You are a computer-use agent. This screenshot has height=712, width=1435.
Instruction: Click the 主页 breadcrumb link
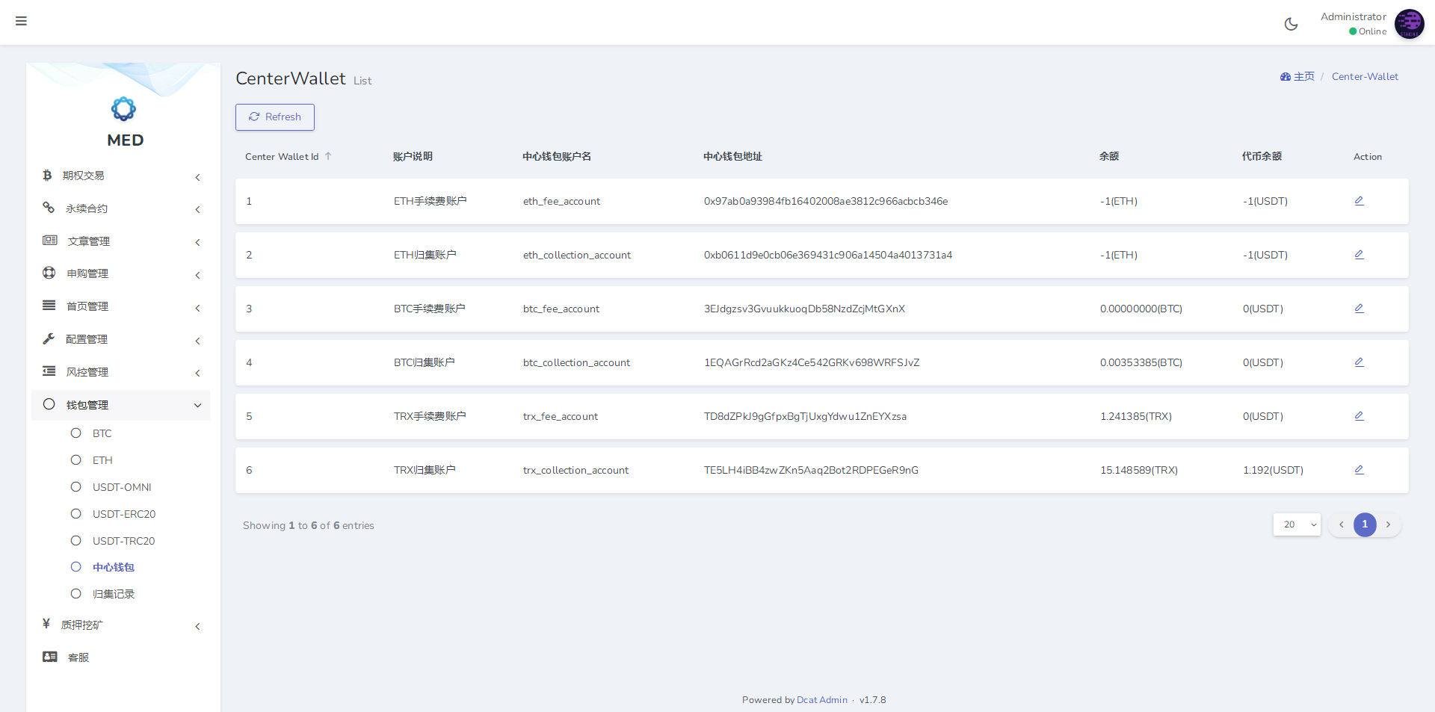(1303, 76)
